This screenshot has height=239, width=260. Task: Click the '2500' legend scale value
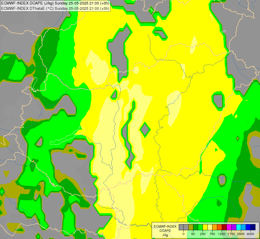241,234
